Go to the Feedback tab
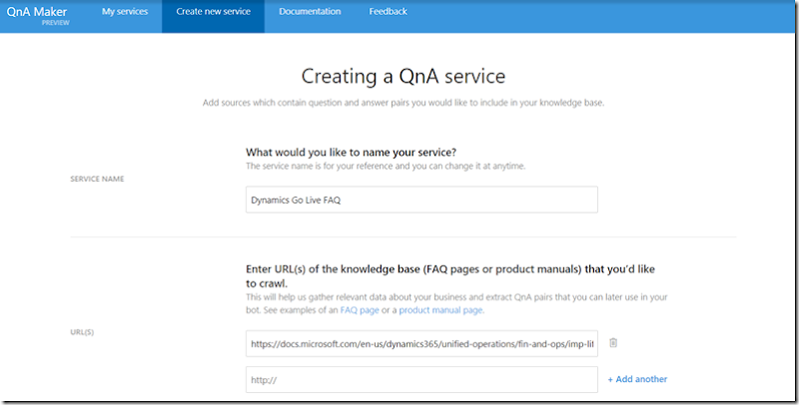Image resolution: width=799 pixels, height=405 pixels. [x=388, y=11]
